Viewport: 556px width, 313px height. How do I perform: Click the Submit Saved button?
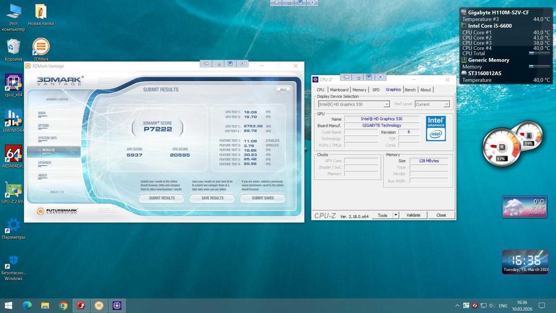263,198
